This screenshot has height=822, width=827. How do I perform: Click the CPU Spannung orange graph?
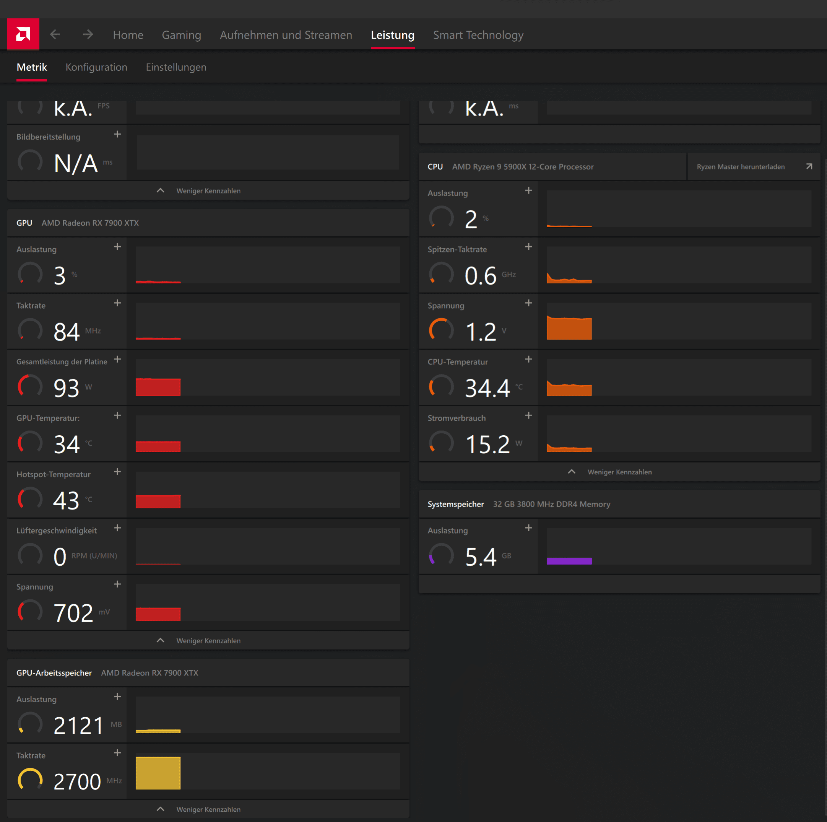point(679,321)
